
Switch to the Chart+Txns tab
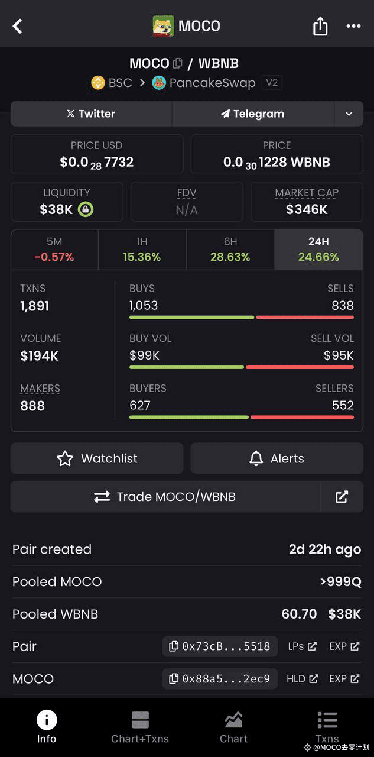click(140, 727)
